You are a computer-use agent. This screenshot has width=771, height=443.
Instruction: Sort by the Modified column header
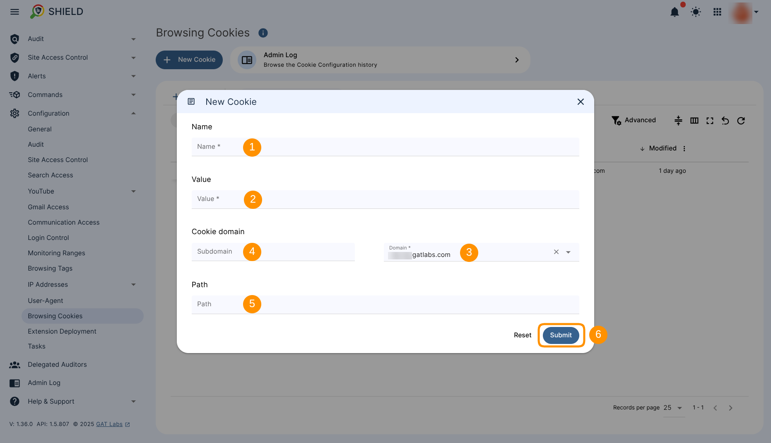663,148
